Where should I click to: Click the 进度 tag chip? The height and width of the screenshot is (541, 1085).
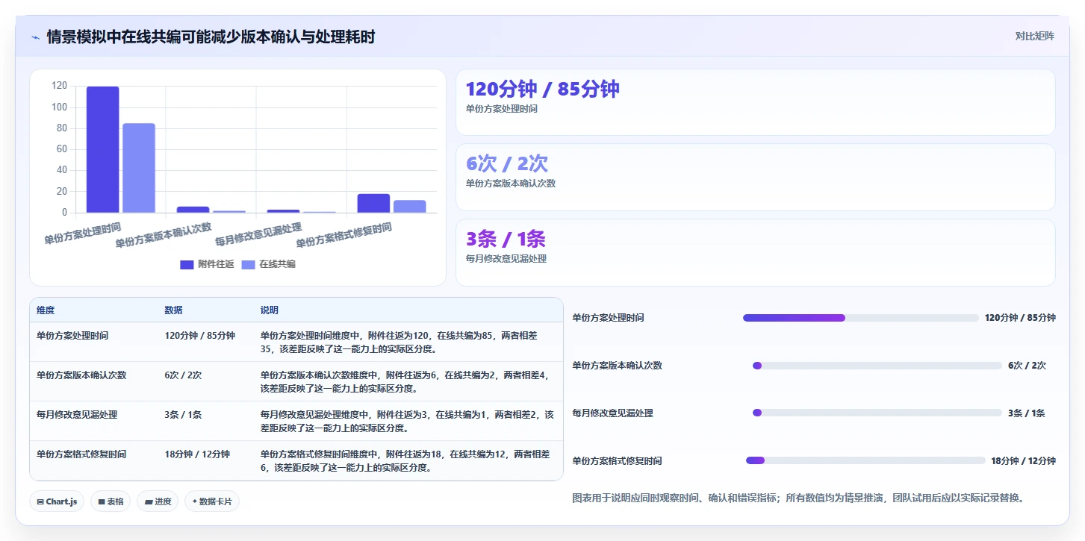click(x=158, y=501)
